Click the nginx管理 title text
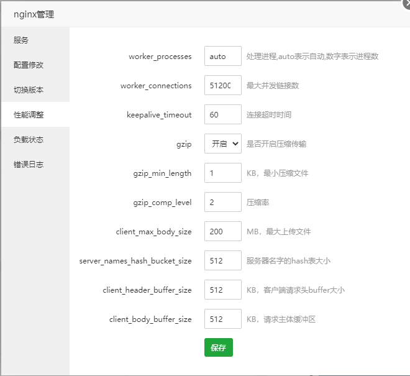The height and width of the screenshot is (376, 410). coord(34,14)
